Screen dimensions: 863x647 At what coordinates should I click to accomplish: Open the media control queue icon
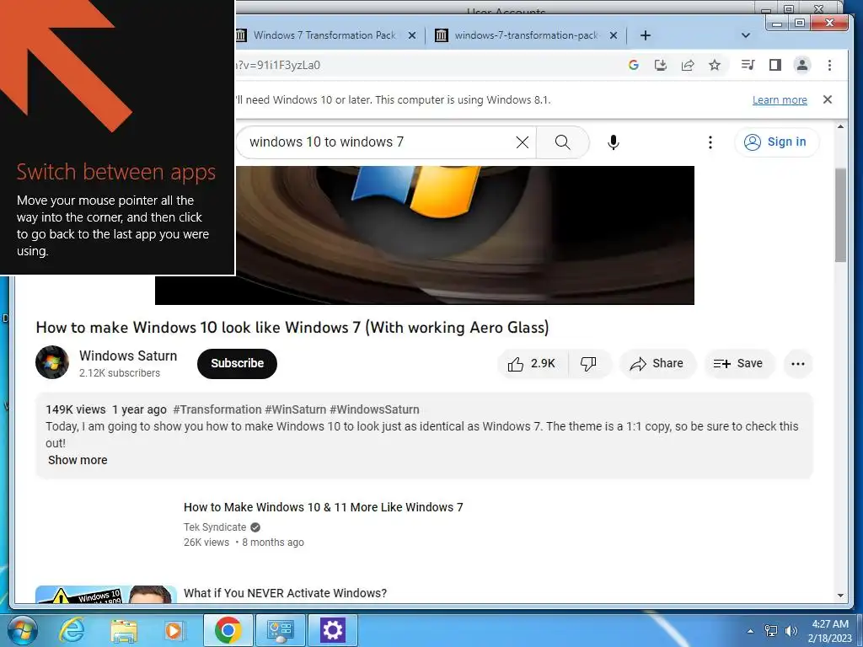click(x=748, y=65)
